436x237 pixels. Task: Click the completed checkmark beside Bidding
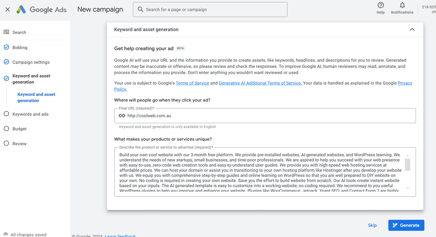[x=6, y=47]
